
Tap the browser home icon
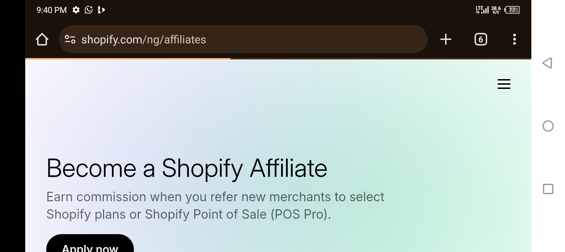click(42, 39)
